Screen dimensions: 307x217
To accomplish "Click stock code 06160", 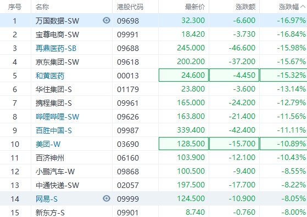I will tap(128, 158).
